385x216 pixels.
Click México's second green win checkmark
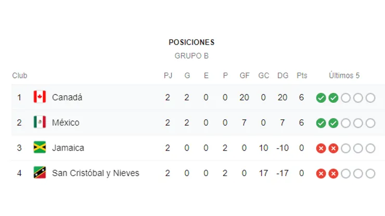click(x=333, y=123)
